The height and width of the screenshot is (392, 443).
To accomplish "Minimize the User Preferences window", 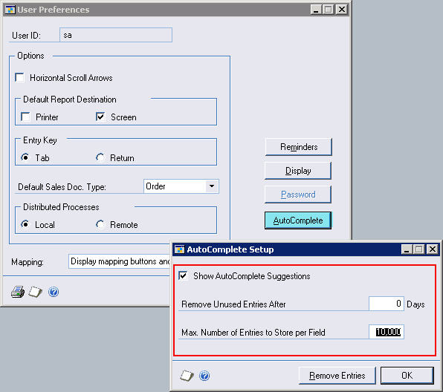I will [x=316, y=10].
